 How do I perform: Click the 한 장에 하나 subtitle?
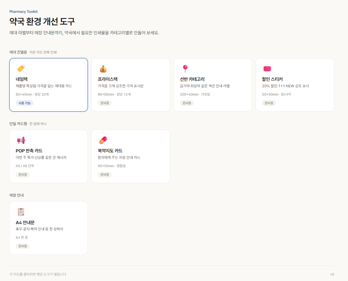tap(38, 123)
